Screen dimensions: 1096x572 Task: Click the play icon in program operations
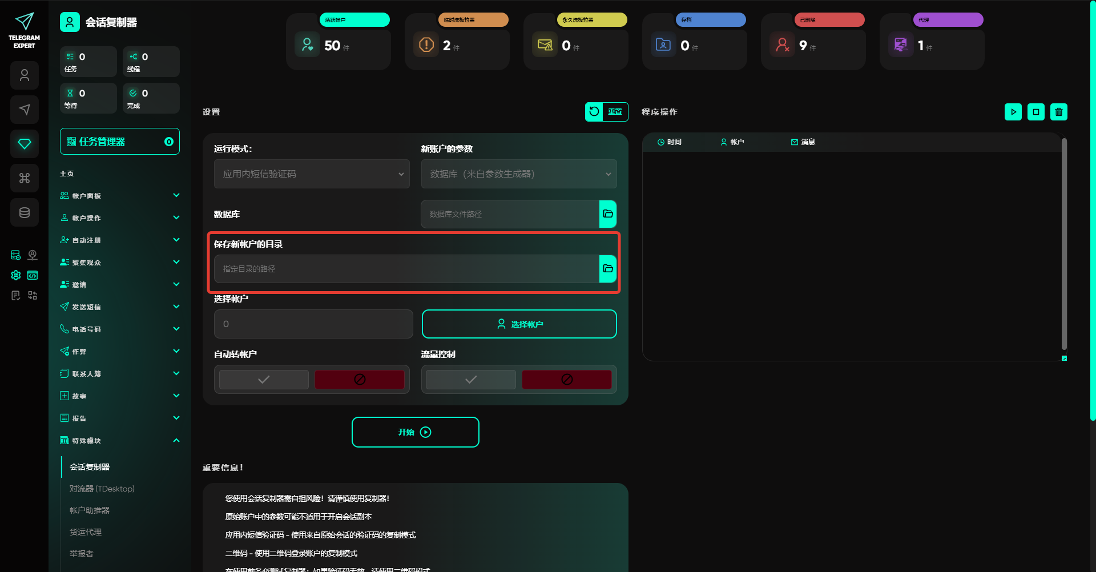click(1013, 112)
